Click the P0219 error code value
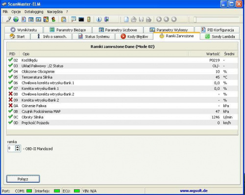245x195 pixels. pos(215,60)
